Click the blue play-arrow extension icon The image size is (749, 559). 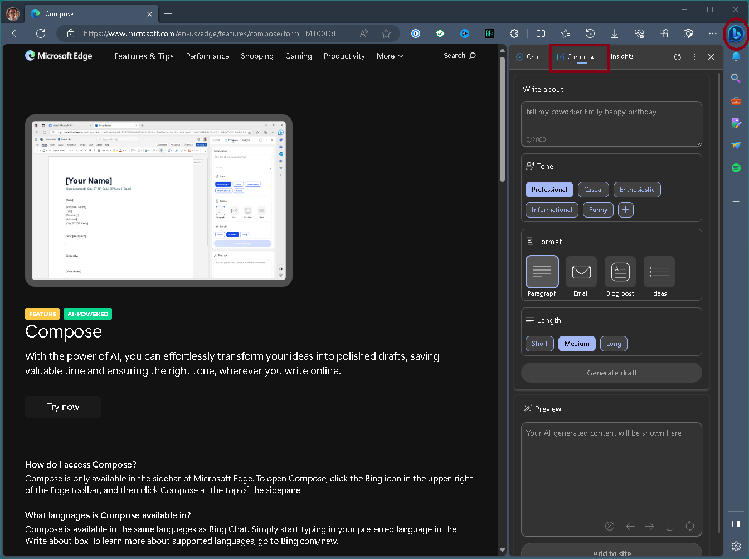pyautogui.click(x=465, y=33)
